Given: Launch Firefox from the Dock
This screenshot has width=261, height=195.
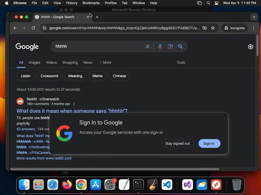Looking at the screenshot, I should click(x=67, y=185).
